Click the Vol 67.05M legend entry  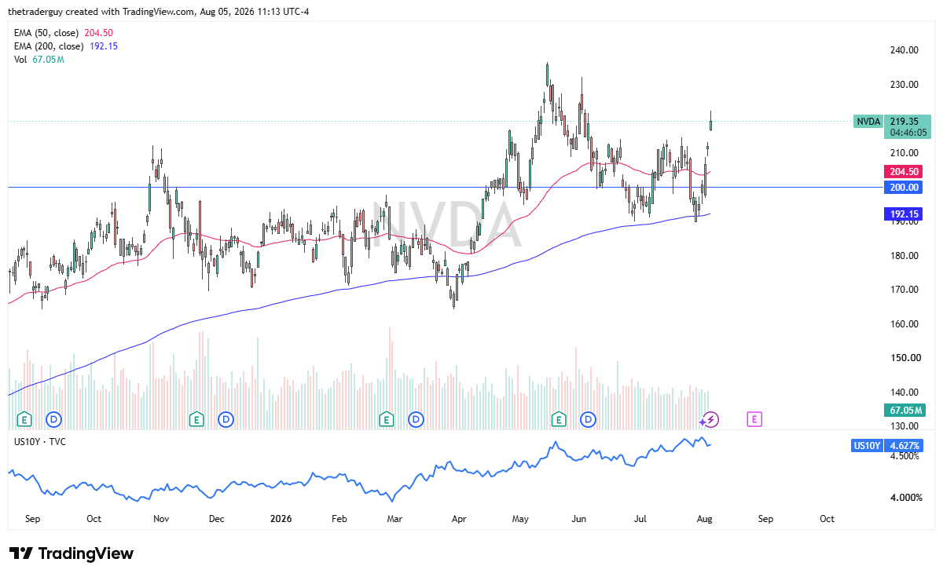tap(39, 60)
